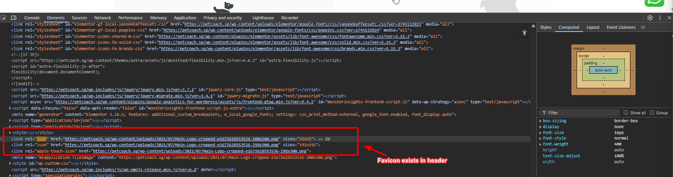673x177 pixels.
Task: Click the ellipsis badge inside the style element
Action: tap(32, 133)
